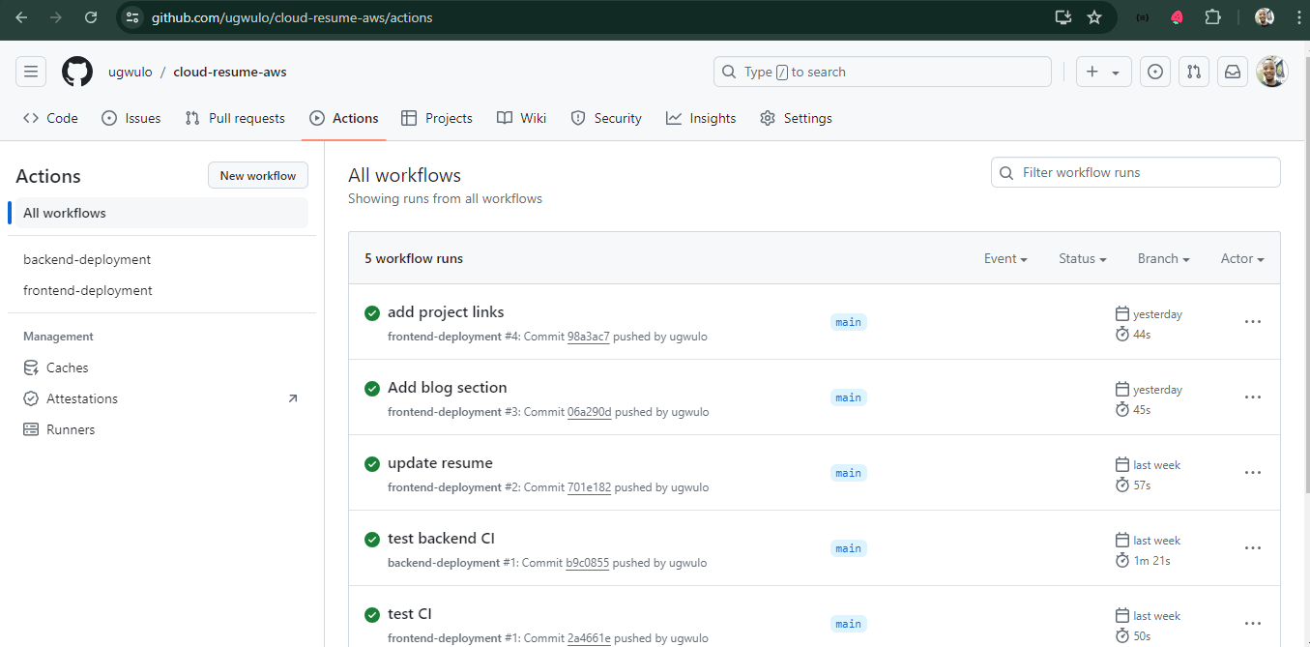Open three-dot menu for Add blog section run

click(1253, 397)
